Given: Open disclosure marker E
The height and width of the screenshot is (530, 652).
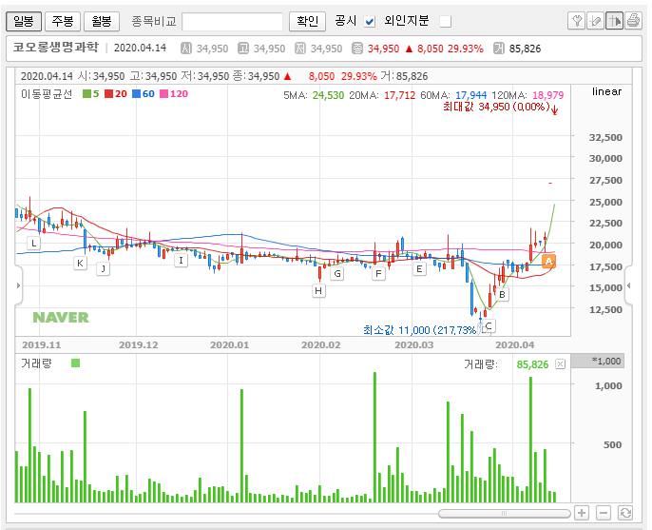Looking at the screenshot, I should click(x=419, y=269).
